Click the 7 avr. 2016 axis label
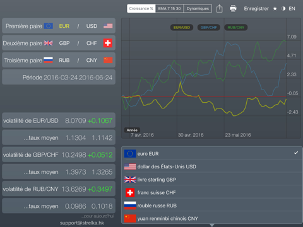The image size is (303, 227). (x=142, y=135)
